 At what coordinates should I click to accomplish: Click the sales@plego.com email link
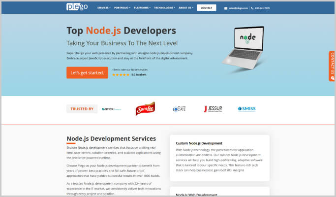[238, 8]
